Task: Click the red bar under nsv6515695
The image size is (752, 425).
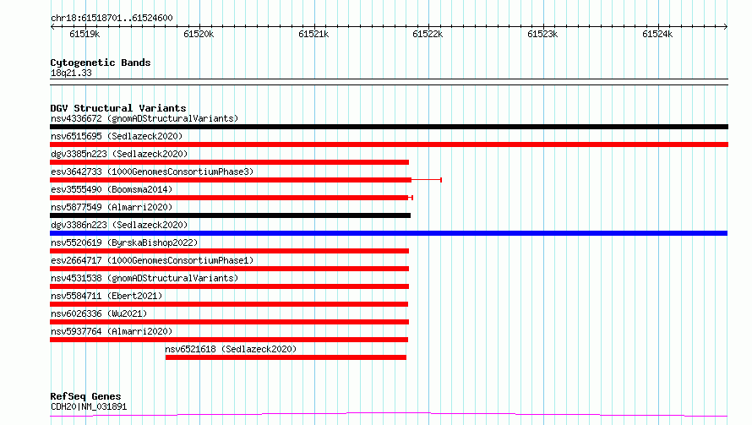Action: point(389,144)
